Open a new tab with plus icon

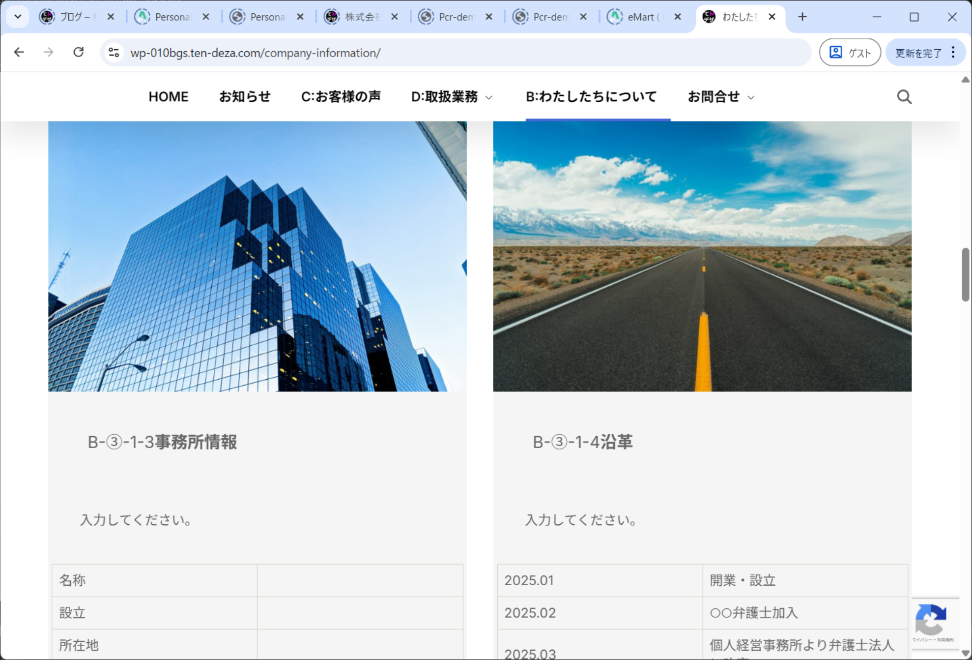coord(802,17)
